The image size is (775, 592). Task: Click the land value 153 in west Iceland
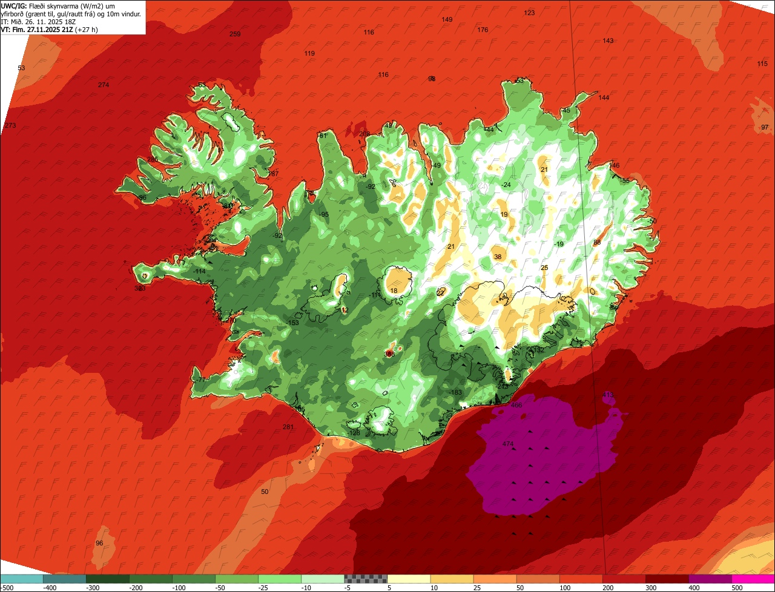[x=294, y=323]
